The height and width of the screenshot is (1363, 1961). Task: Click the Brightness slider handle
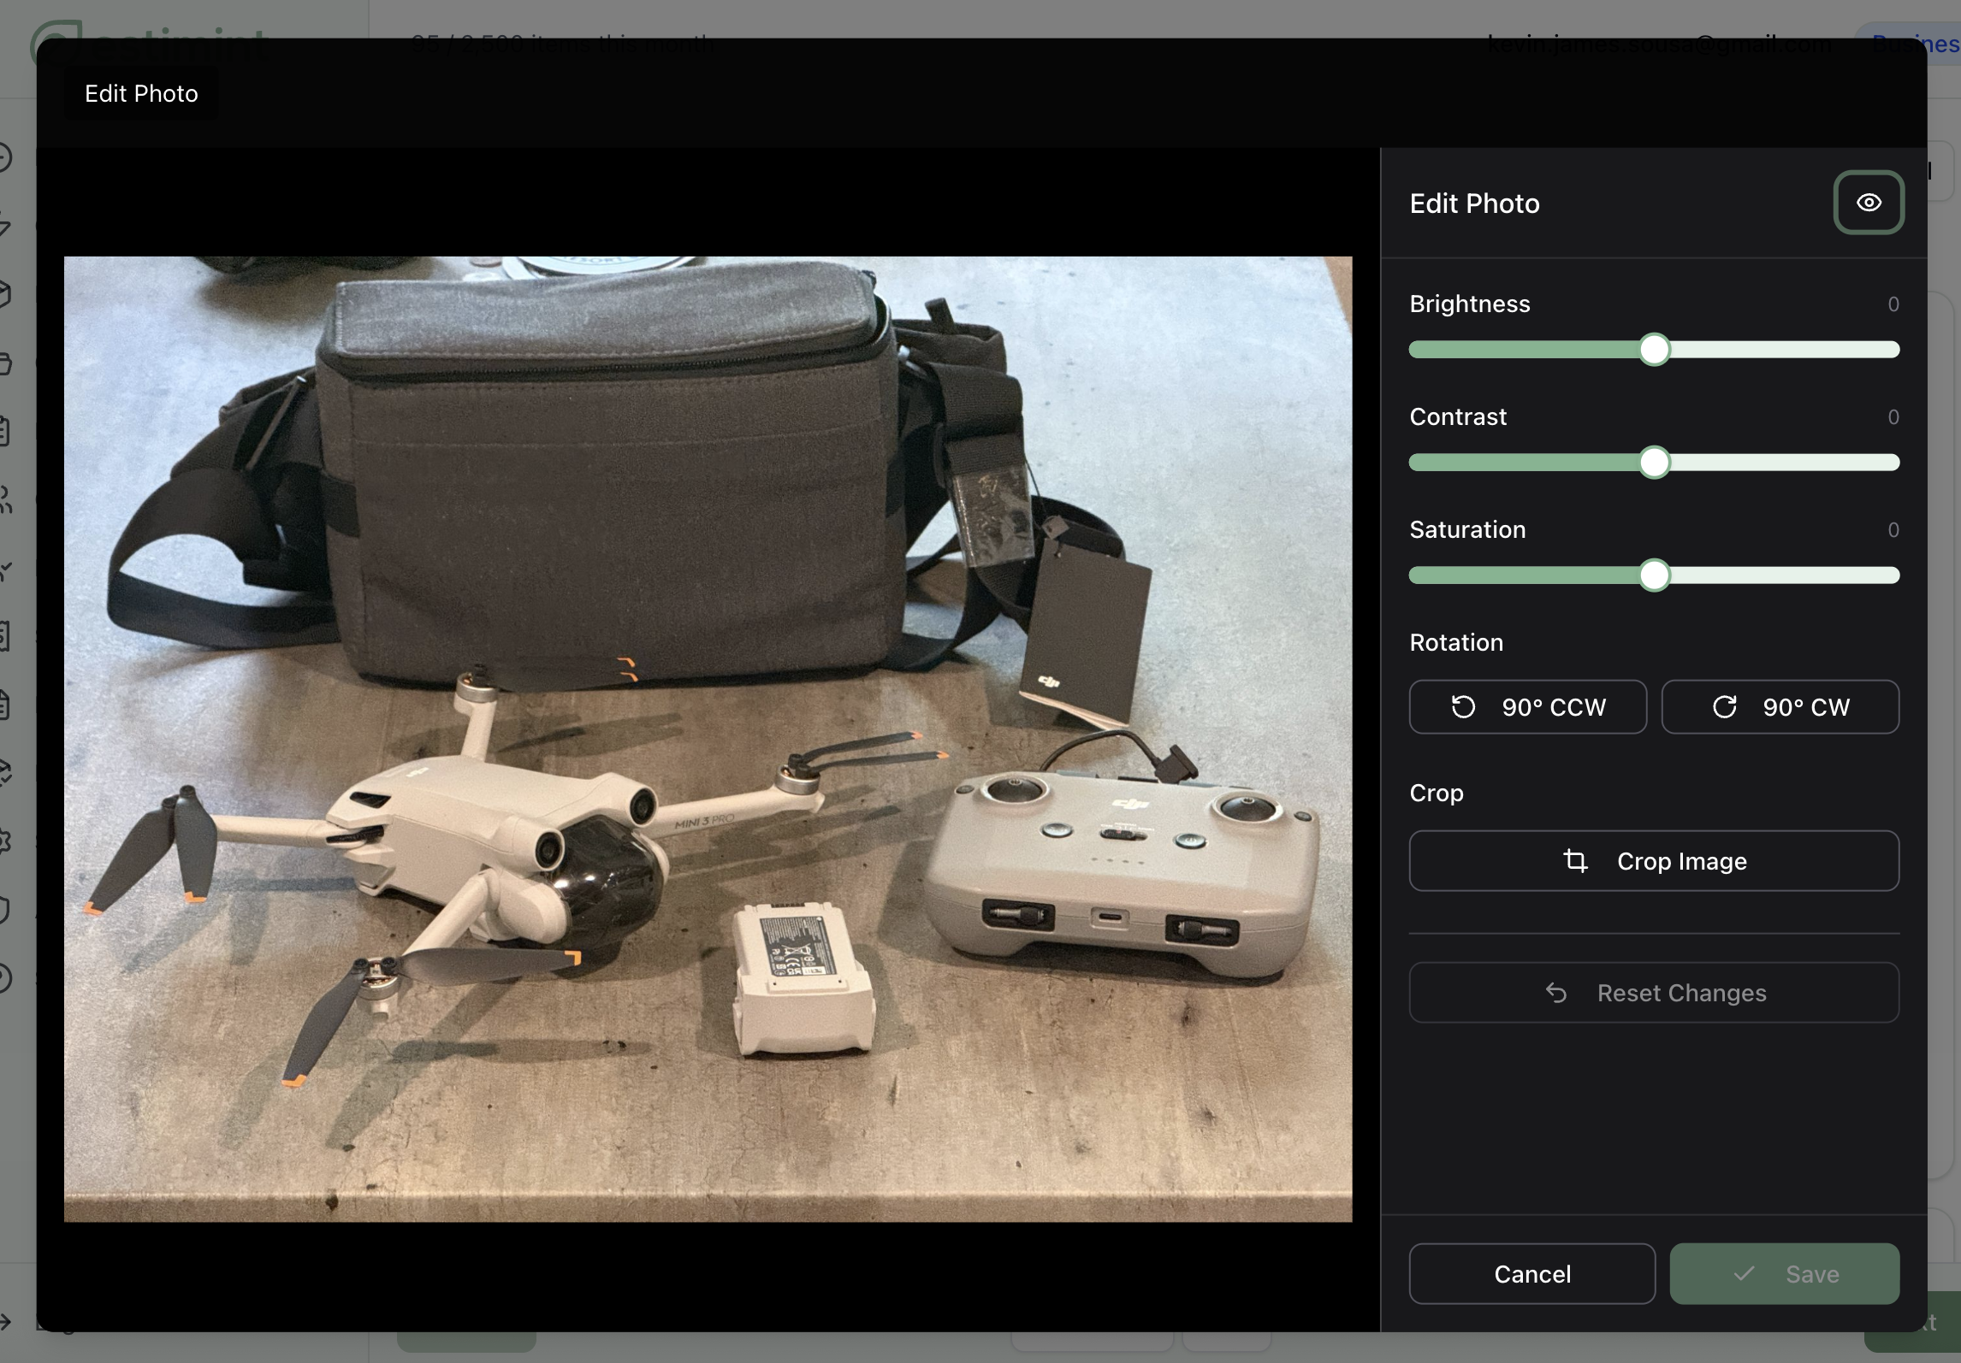1654,349
